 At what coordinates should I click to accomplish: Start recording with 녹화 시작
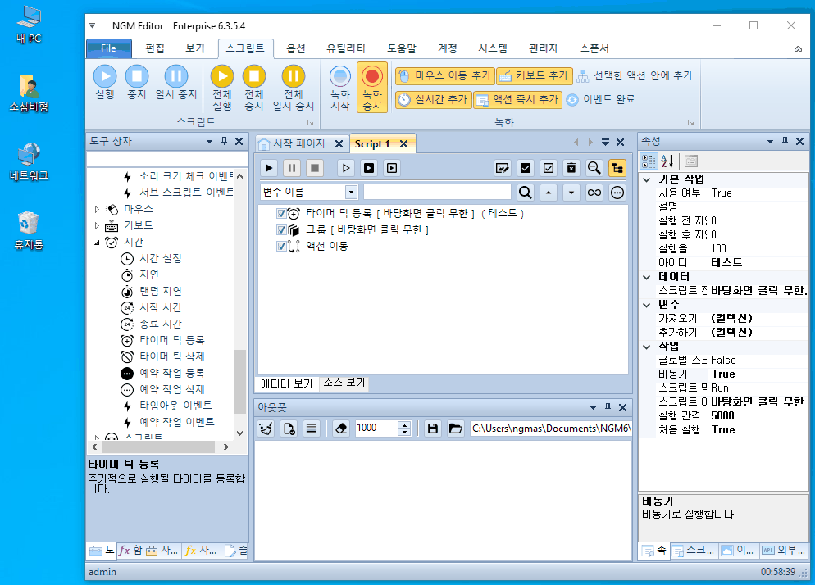coord(340,88)
